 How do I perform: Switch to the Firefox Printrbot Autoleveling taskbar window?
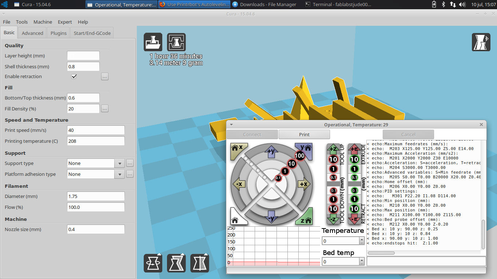(x=194, y=4)
